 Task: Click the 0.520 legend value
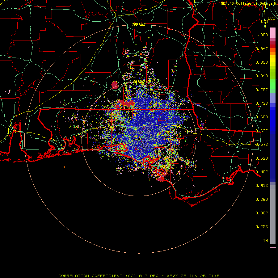(x=262, y=158)
